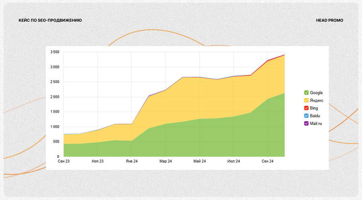Click the Яндекс legend label
362x200 pixels.
[317, 100]
